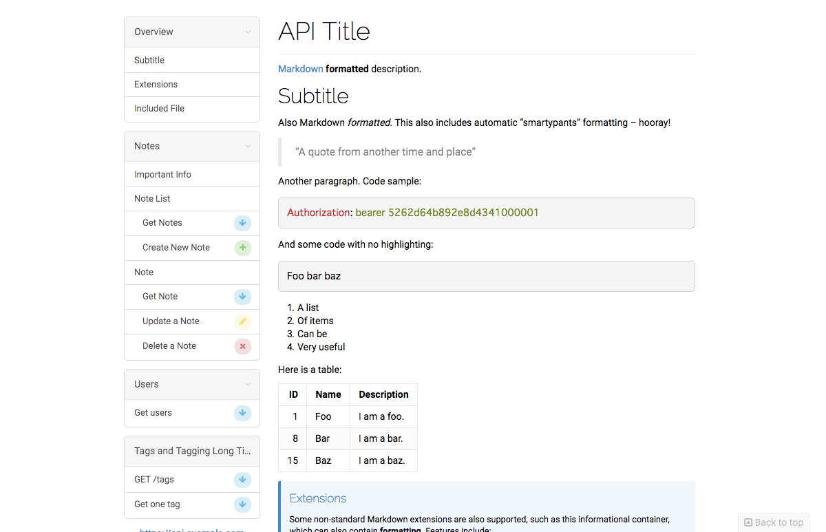Go to Extensions in the sidebar
The height and width of the screenshot is (532, 826).
point(156,85)
